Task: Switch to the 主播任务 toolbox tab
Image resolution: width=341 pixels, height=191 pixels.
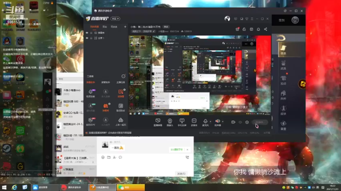Action: tap(121, 82)
